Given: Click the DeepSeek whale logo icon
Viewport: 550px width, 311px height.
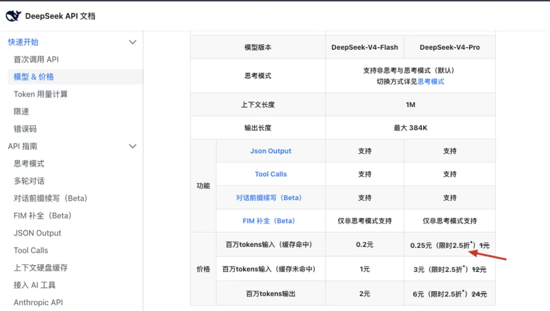Looking at the screenshot, I should click(13, 16).
